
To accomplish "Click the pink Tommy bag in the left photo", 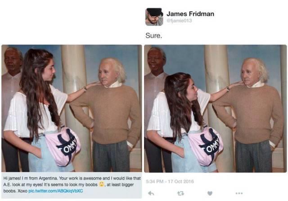I will [x=63, y=146].
